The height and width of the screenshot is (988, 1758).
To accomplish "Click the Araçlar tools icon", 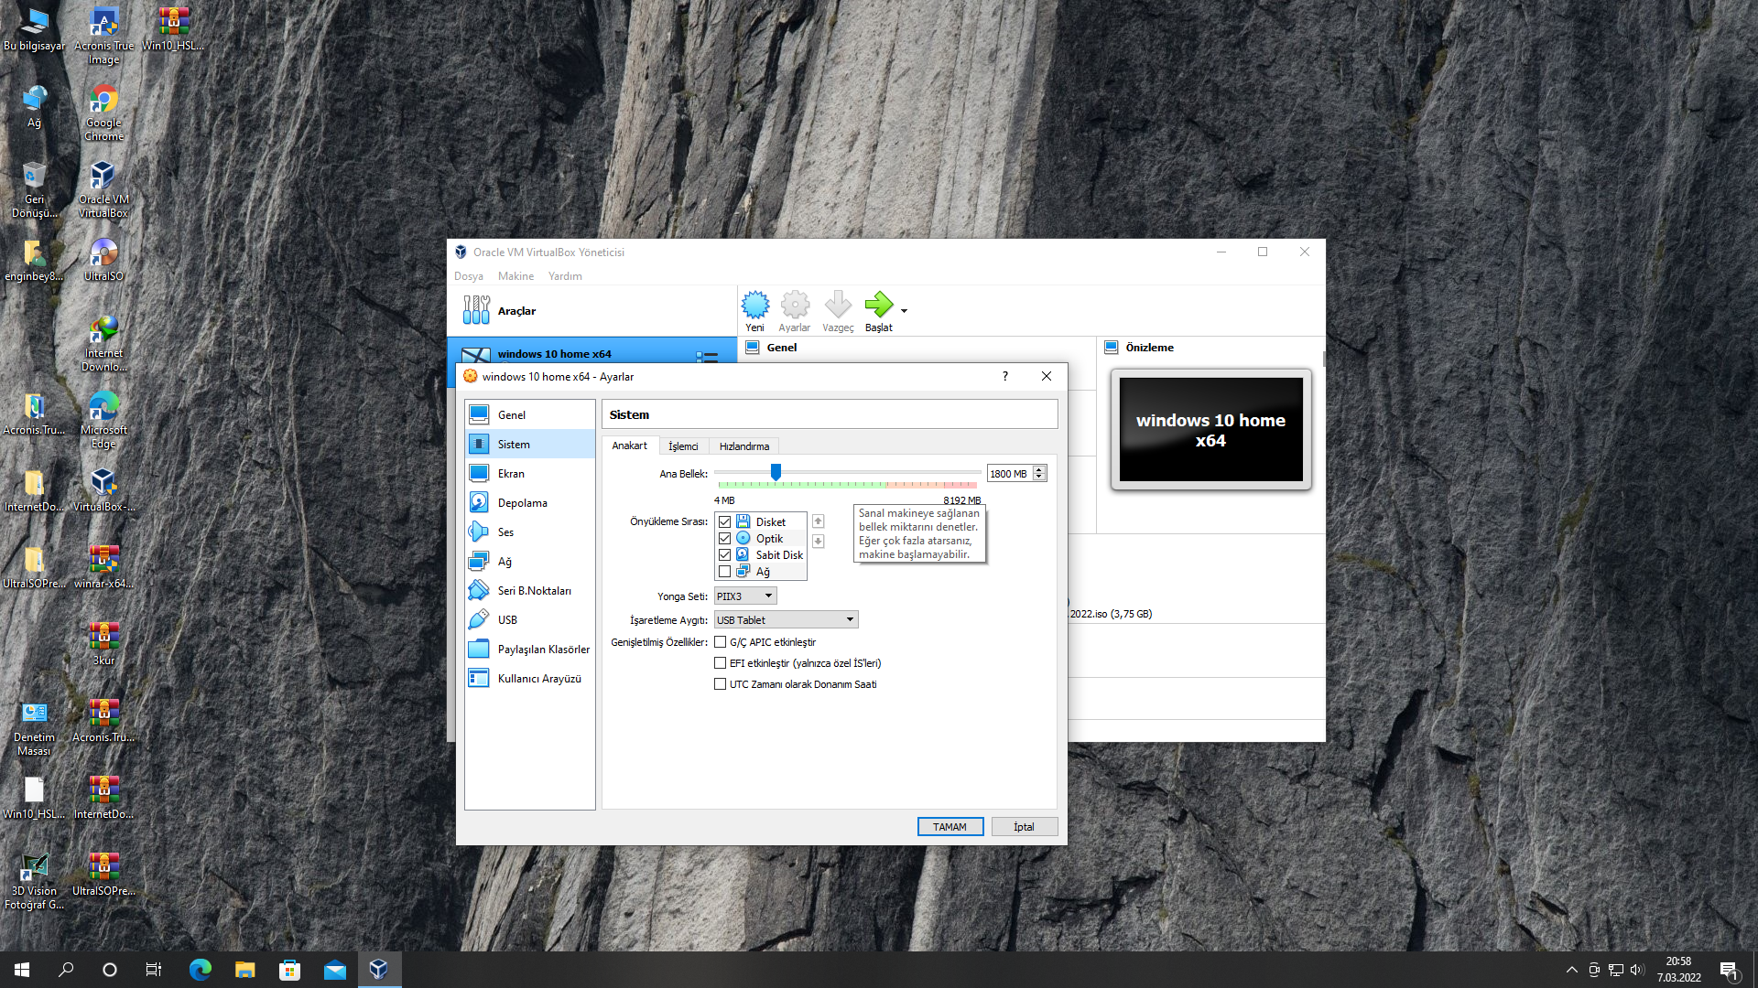I will click(476, 310).
